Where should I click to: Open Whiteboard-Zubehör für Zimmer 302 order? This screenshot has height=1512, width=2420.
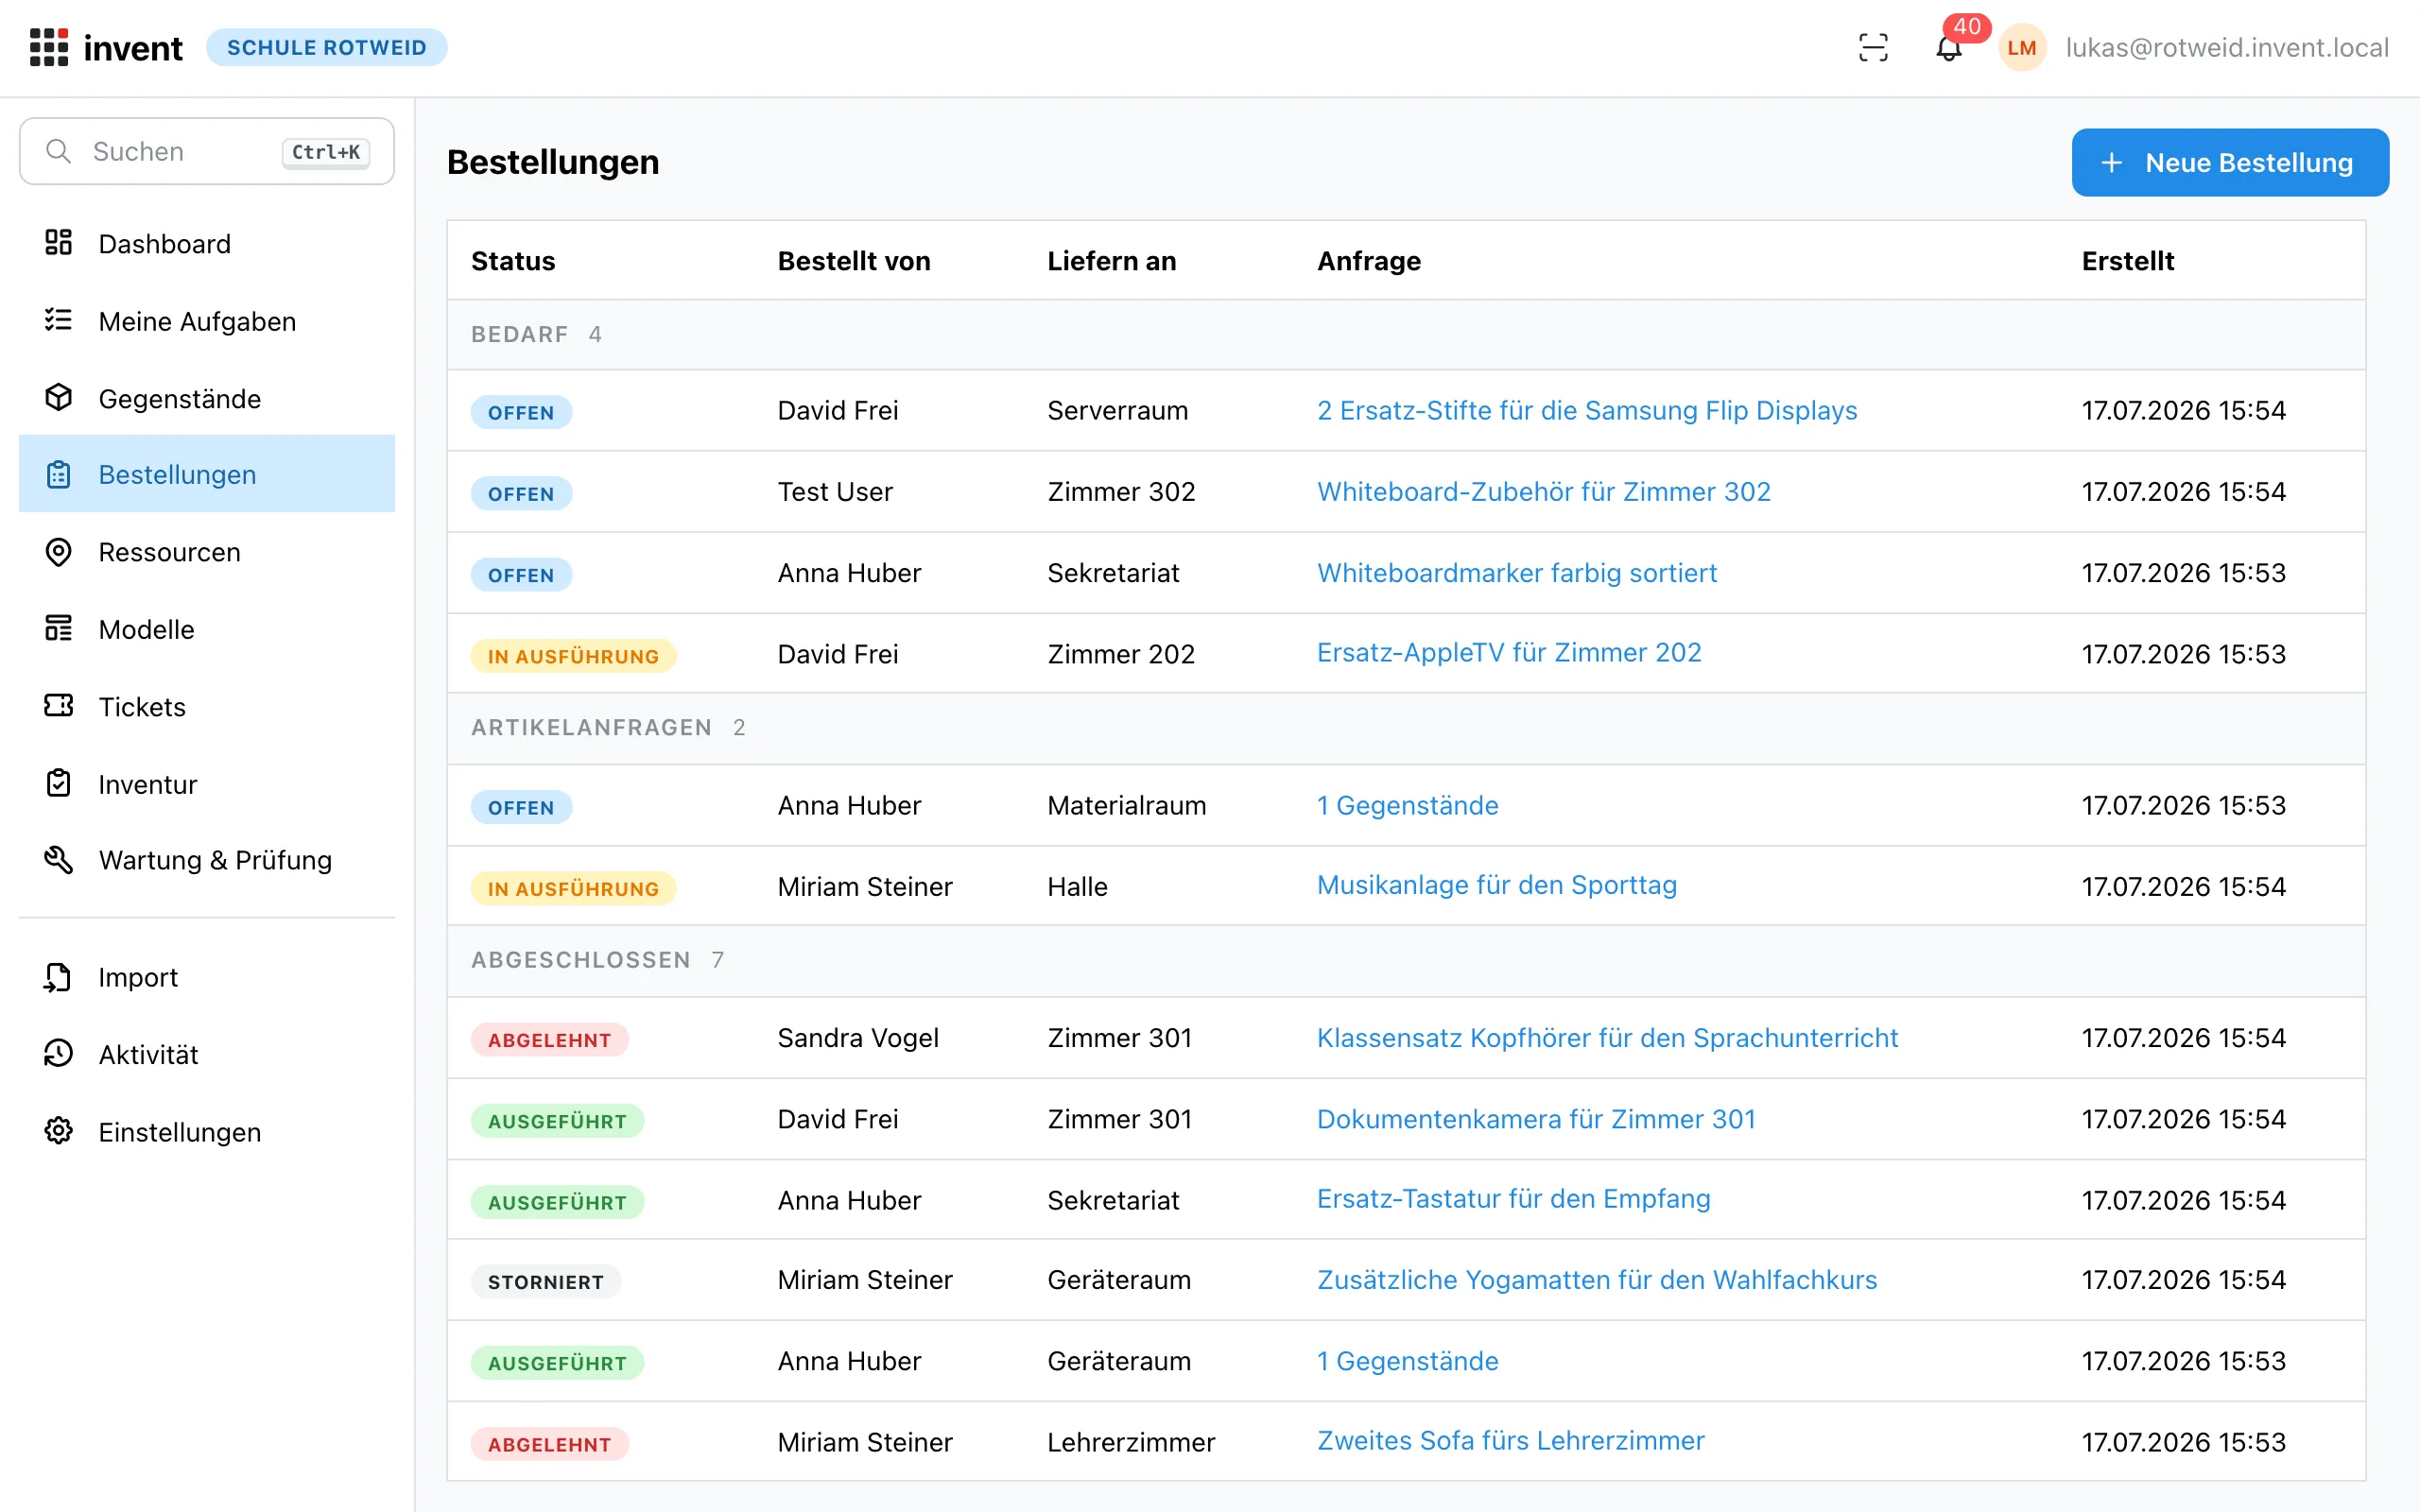(1544, 491)
